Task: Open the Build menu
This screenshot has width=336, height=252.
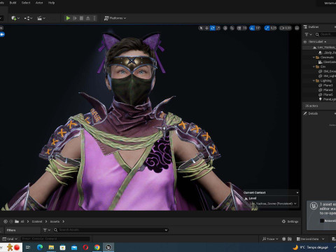Action: (x=13, y=3)
